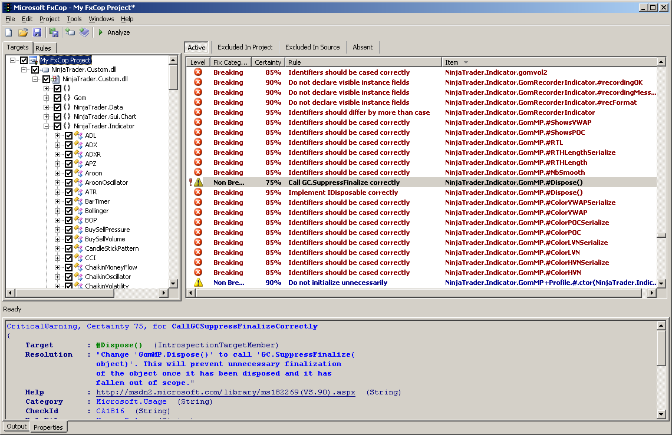
Task: Toggle the BarTimer checkbox
Action: click(x=68, y=202)
